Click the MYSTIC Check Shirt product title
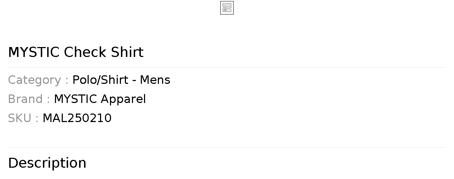This screenshot has height=179, width=454. pyautogui.click(x=76, y=52)
